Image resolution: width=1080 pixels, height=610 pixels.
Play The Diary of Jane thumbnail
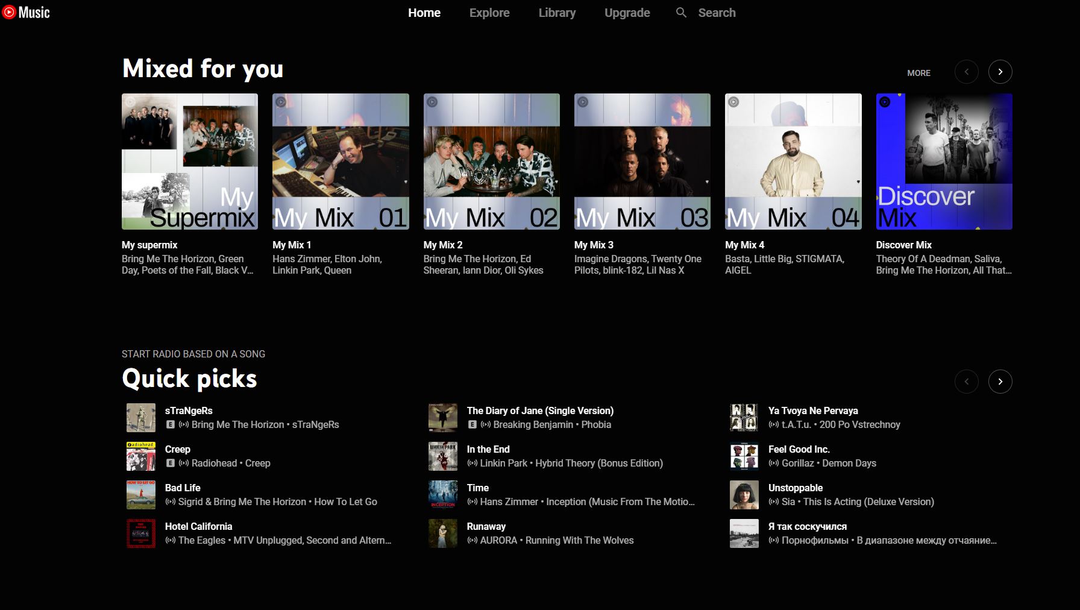tap(443, 418)
